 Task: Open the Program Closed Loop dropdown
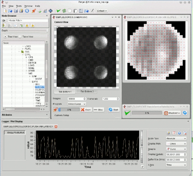tap(77, 104)
